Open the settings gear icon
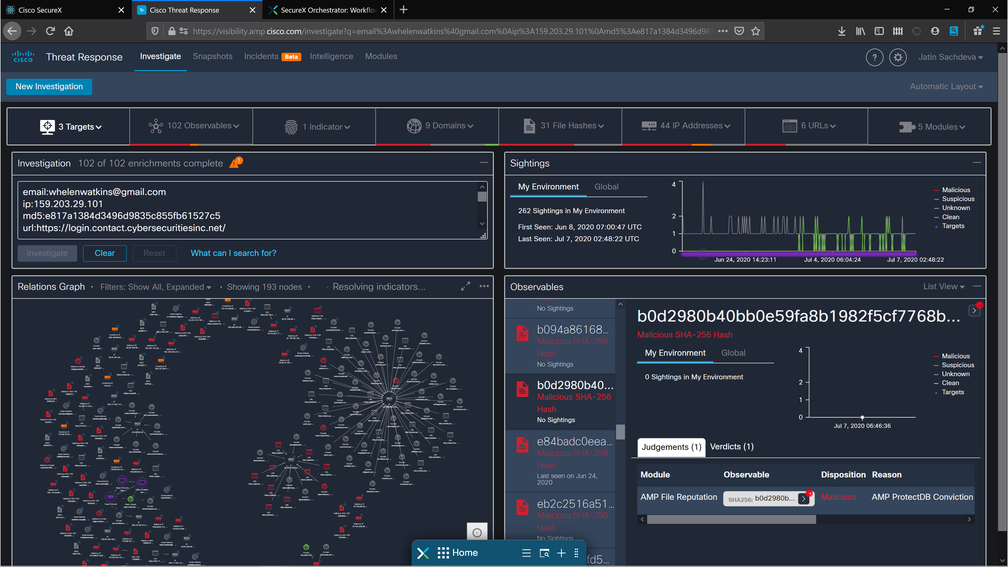The image size is (1008, 567). pyautogui.click(x=898, y=57)
